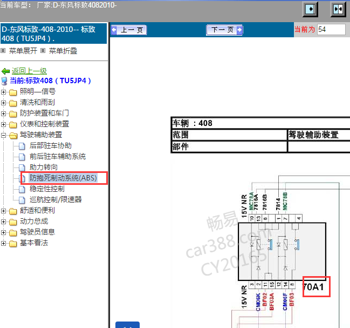Click the 菜单展开 expand-all menu icon
Screen dimensions: 350x328
click(3, 51)
